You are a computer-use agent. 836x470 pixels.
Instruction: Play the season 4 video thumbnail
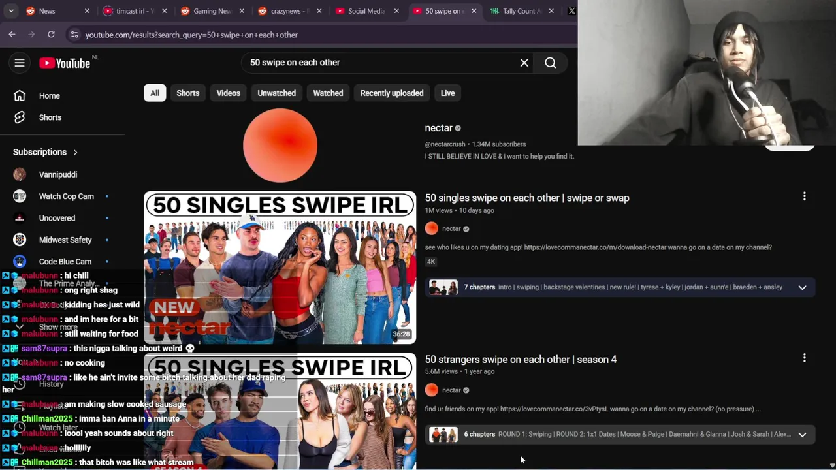(280, 411)
